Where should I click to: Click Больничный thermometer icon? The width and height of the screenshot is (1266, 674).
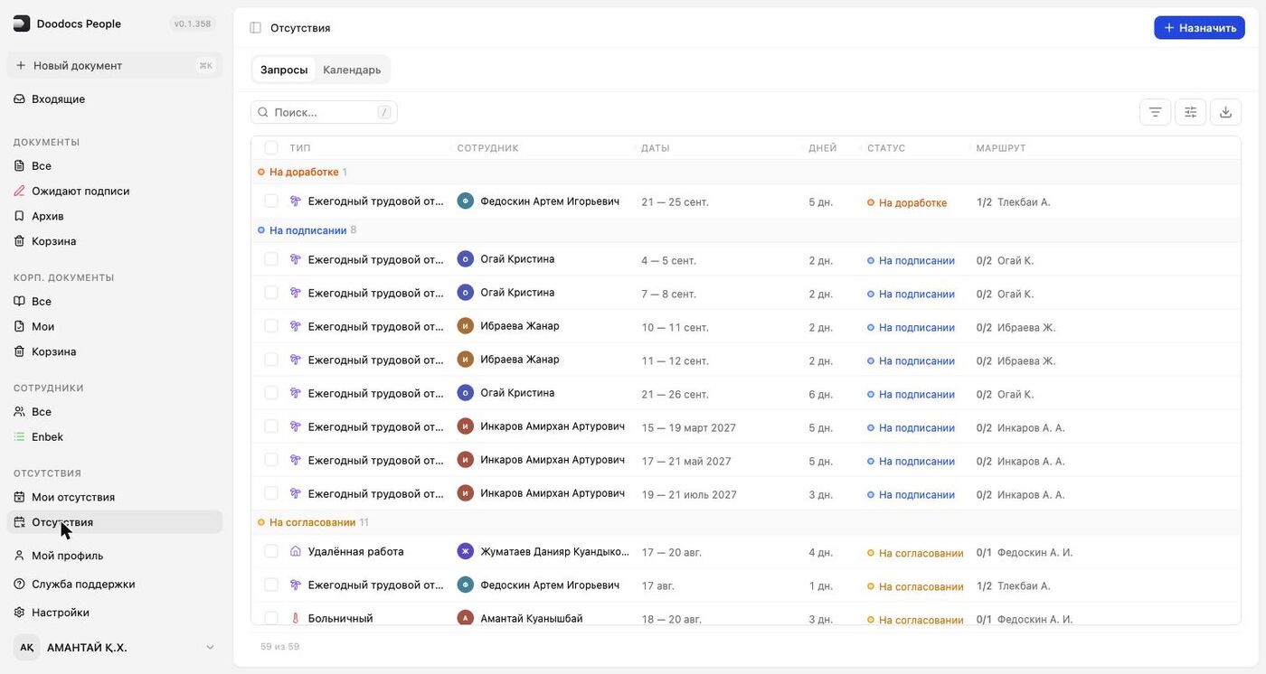pos(295,619)
